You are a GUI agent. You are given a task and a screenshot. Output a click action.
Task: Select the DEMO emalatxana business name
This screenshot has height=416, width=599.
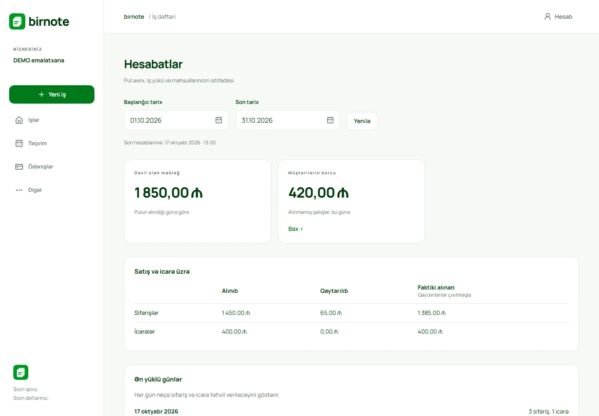[x=39, y=60]
